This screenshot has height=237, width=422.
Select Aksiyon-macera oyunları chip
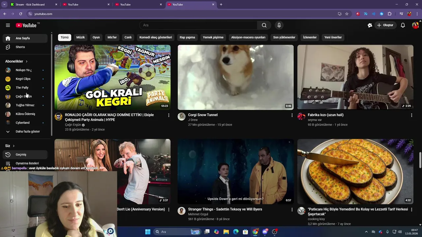pos(248,38)
